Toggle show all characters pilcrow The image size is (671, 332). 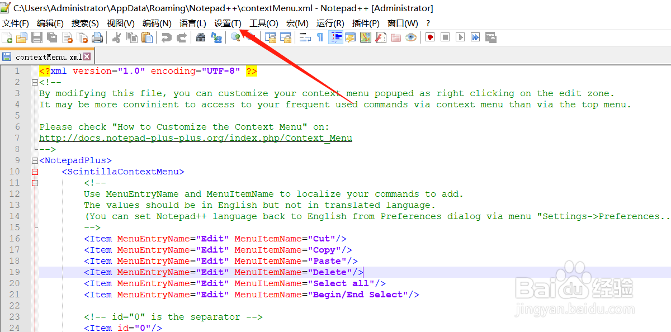(x=320, y=37)
